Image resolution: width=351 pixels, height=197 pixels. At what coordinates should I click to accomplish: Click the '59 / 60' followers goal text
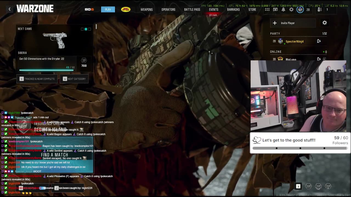point(341,138)
